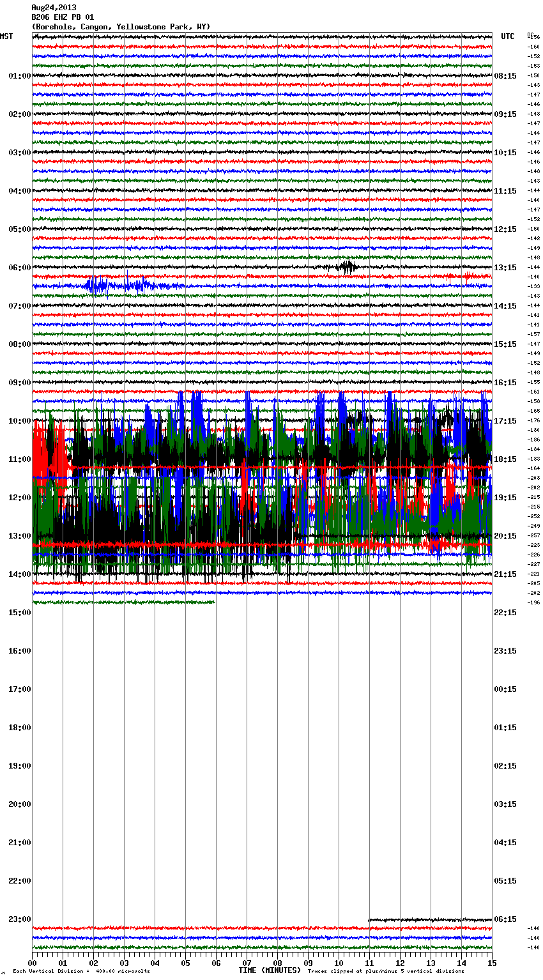This screenshot has height=980, width=543.
Task: Click the 09:00 MST time label
Action: [20, 383]
